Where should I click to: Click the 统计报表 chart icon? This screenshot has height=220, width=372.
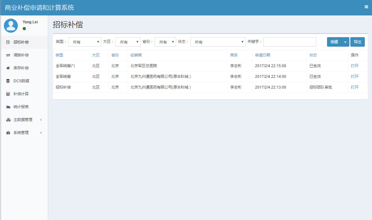coord(8,107)
